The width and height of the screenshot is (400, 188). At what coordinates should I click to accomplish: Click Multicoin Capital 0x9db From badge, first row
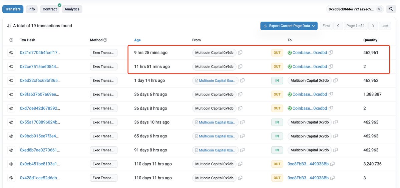(x=214, y=53)
